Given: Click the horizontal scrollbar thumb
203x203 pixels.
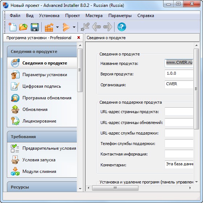Looking at the screenshot, I should point(115,188).
